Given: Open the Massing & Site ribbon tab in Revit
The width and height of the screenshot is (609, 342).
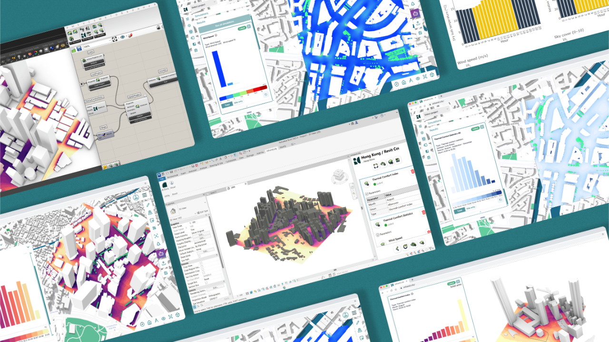Looking at the screenshot, I should [x=216, y=164].
